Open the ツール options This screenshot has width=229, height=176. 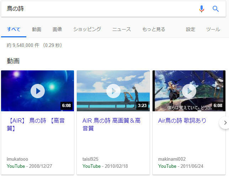click(213, 30)
